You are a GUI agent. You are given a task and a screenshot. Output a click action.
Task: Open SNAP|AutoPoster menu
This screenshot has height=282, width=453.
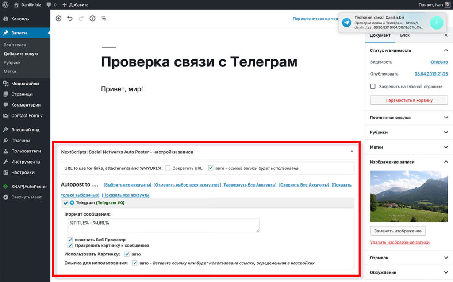[25, 187]
